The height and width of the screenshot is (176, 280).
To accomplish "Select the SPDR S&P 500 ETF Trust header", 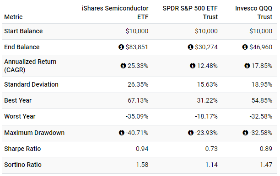I will [x=190, y=13].
